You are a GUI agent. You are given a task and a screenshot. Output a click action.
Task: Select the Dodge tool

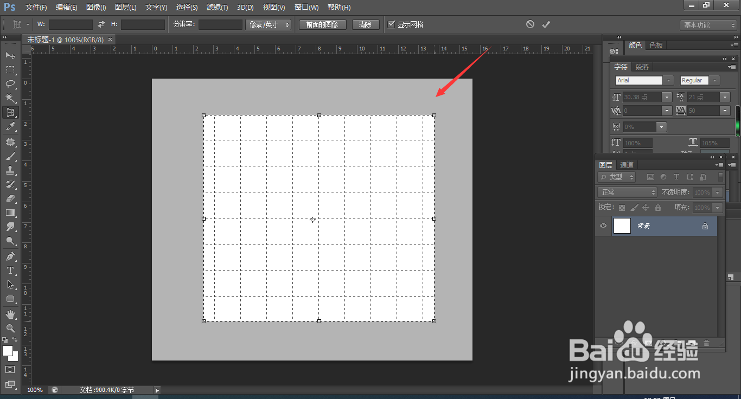click(x=10, y=241)
